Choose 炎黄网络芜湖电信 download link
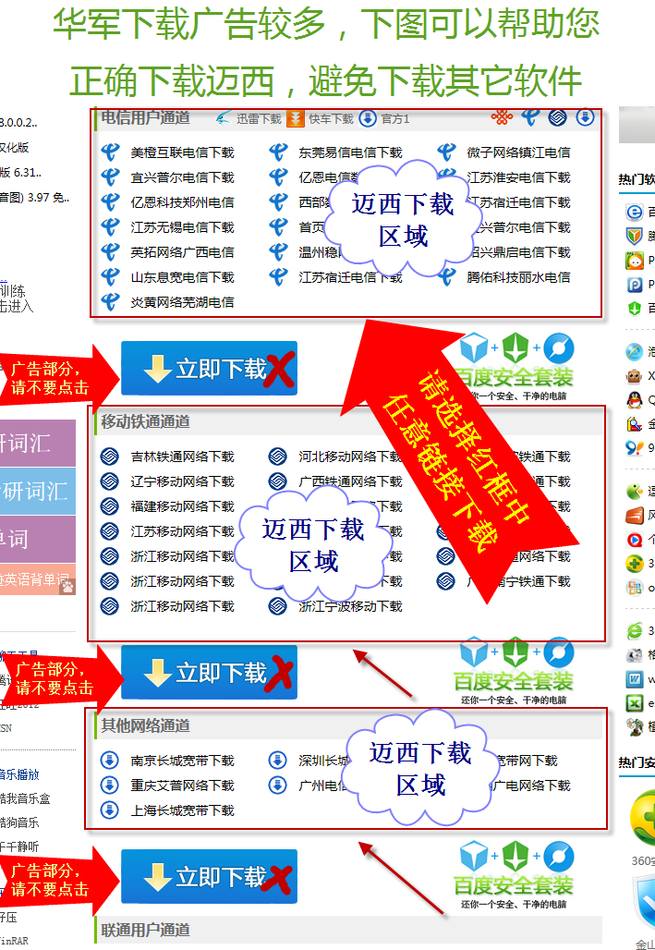This screenshot has width=655, height=950. 182,301
